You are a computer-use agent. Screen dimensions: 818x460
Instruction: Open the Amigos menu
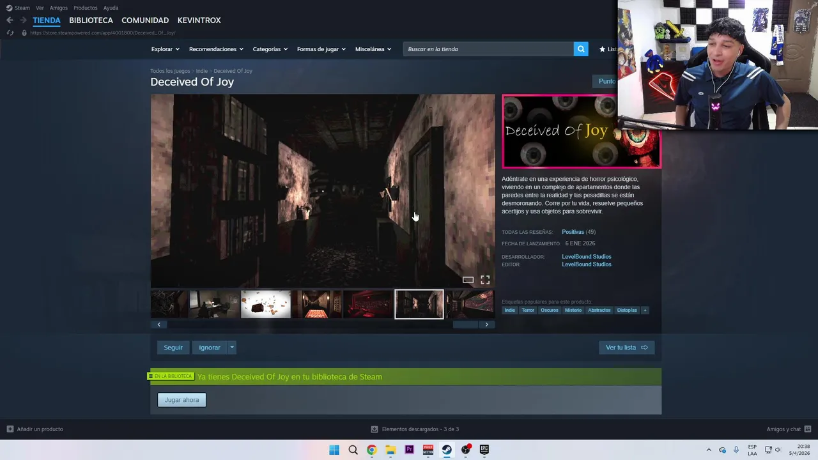(59, 8)
